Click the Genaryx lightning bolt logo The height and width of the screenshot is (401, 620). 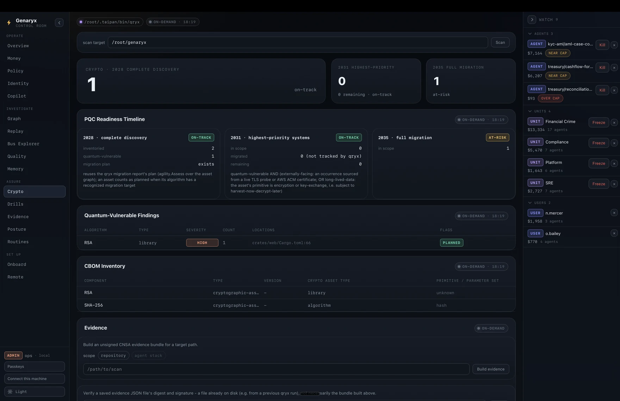pyautogui.click(x=9, y=23)
